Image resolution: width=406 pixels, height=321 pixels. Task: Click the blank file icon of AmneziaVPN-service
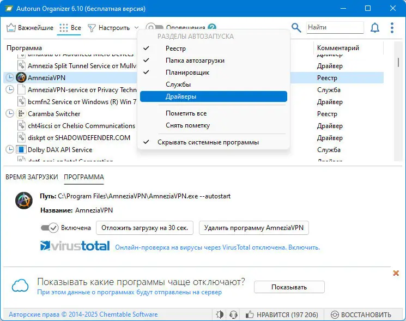pos(21,89)
